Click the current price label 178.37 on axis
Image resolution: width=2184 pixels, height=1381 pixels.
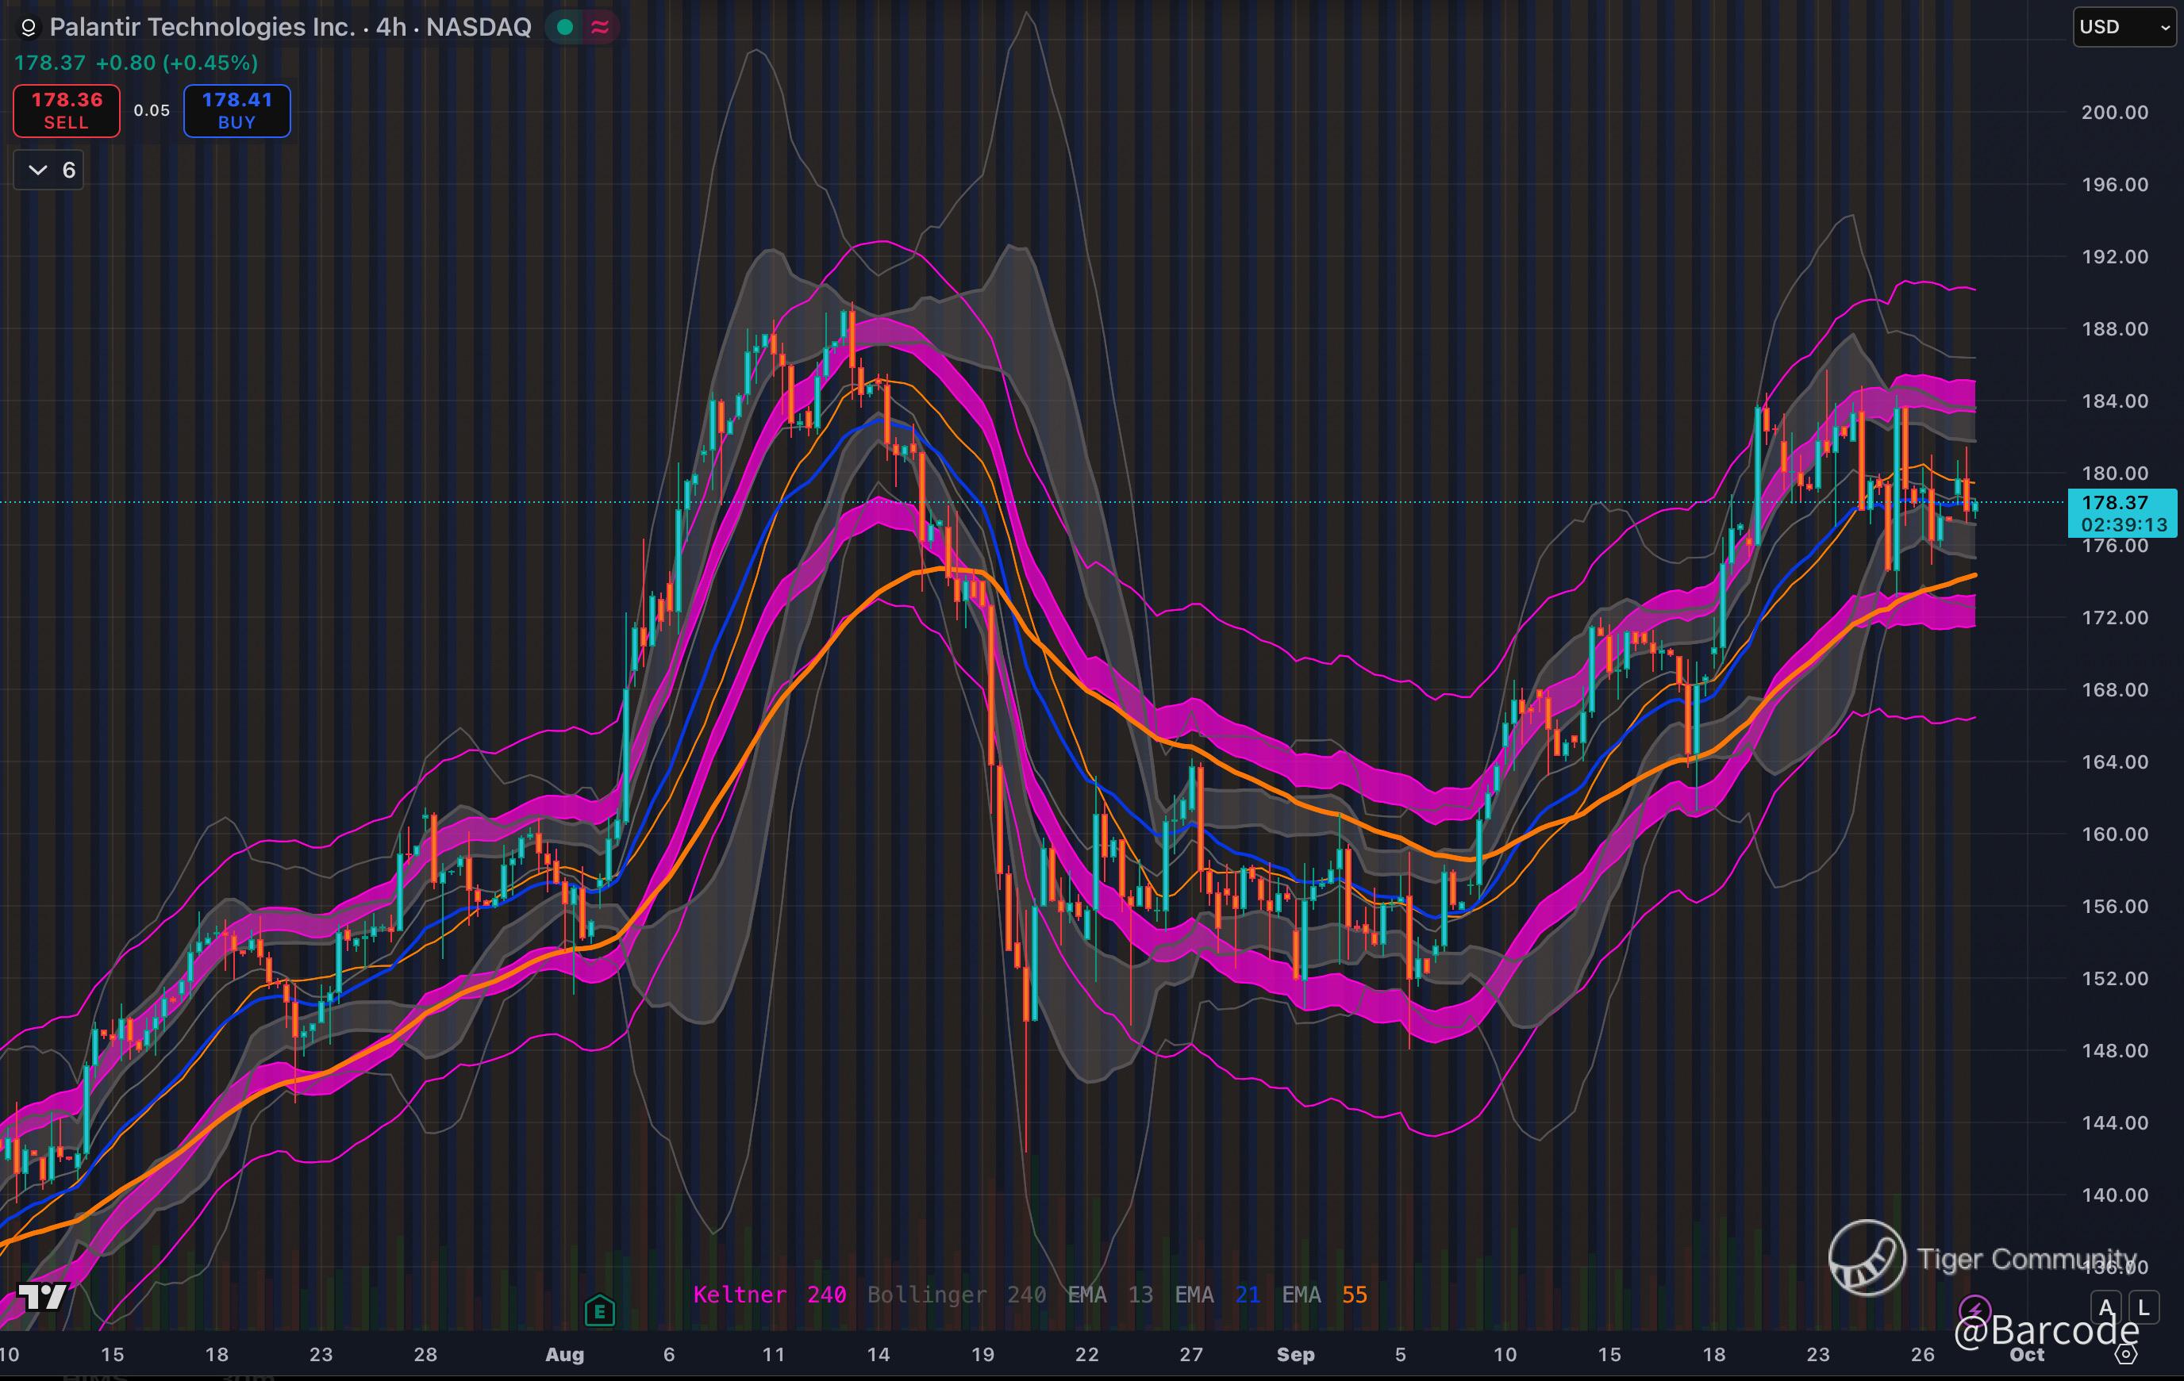pyautogui.click(x=2121, y=503)
